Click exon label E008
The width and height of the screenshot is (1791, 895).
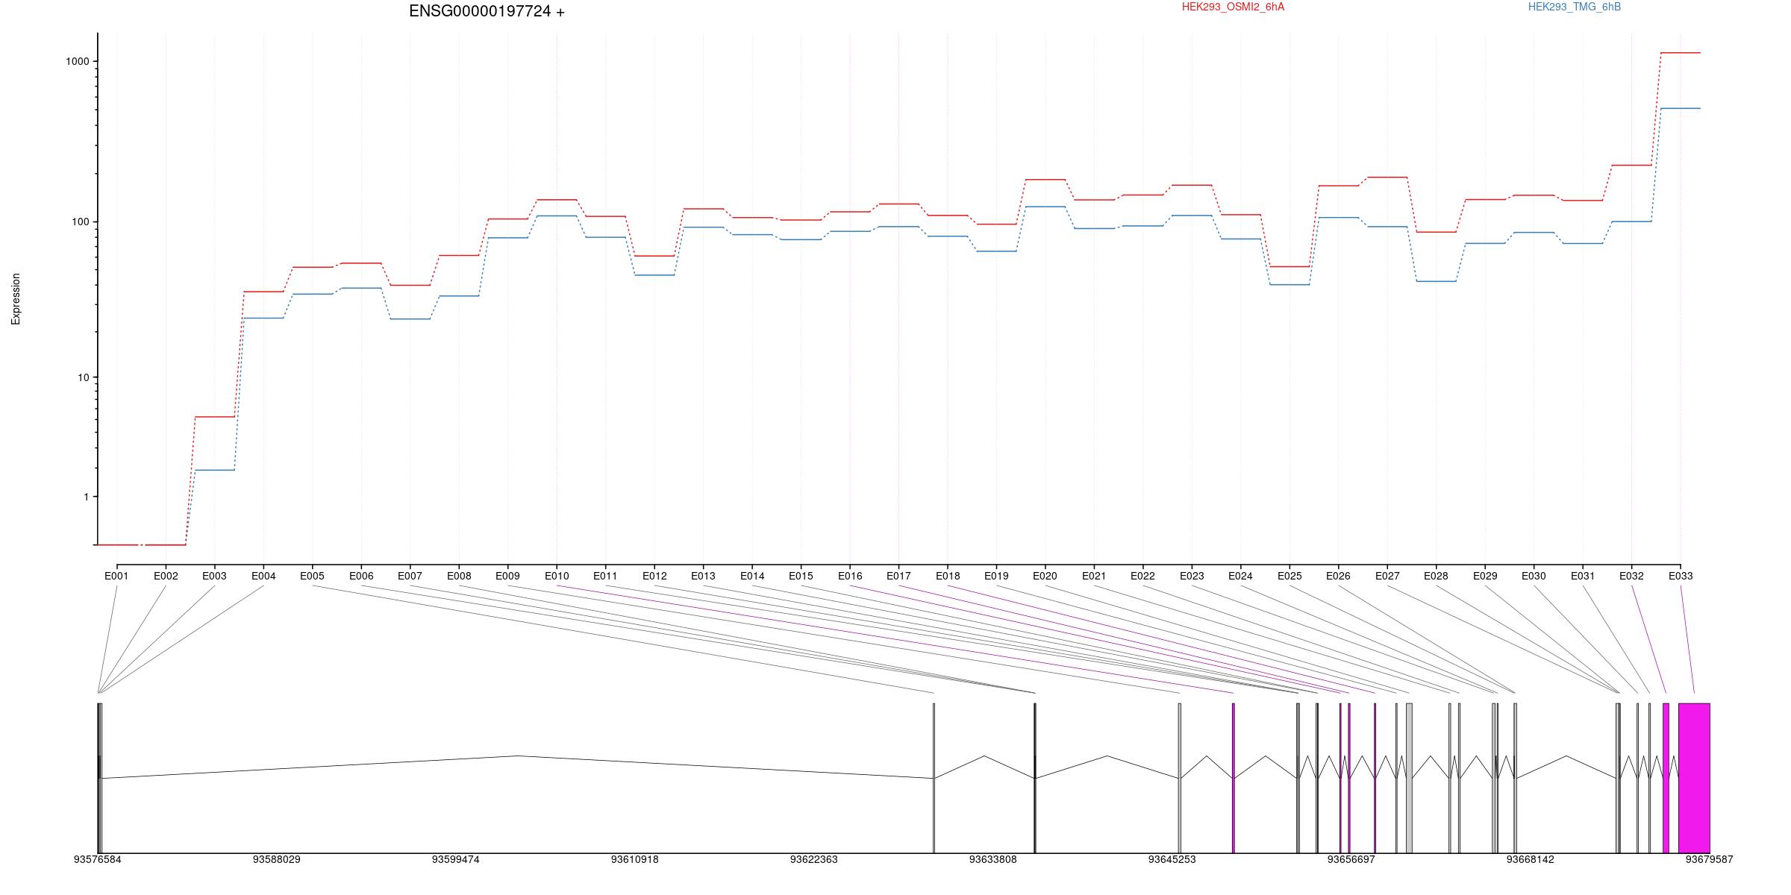[459, 576]
